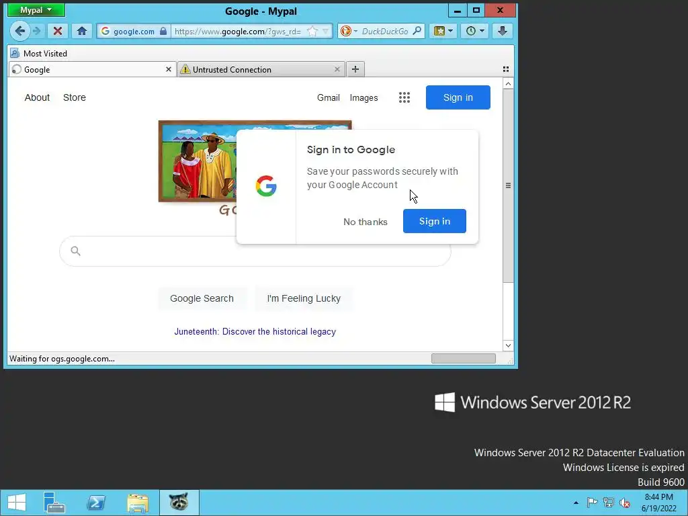Click the Juneteenth doodle image

click(x=198, y=161)
